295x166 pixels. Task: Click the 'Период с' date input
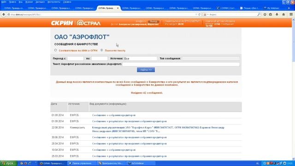(75, 59)
